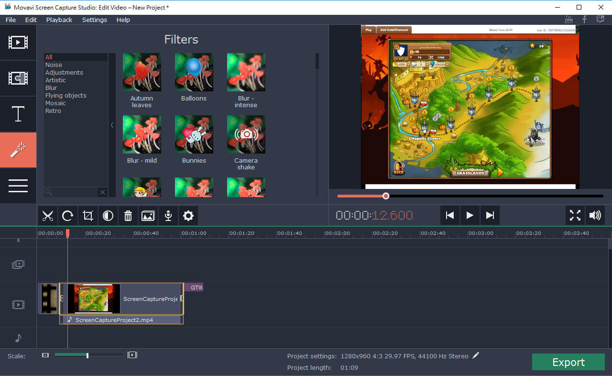Click the rotate clip icon
The width and height of the screenshot is (612, 376).
coord(68,216)
